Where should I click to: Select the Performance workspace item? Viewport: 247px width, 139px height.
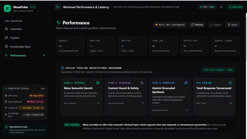click(25, 55)
